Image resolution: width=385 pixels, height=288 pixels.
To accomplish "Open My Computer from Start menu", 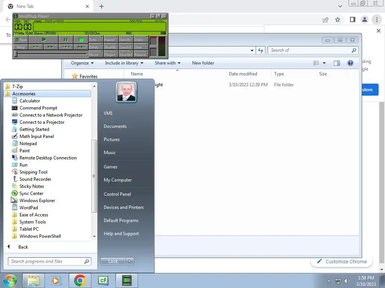I will click(x=118, y=180).
